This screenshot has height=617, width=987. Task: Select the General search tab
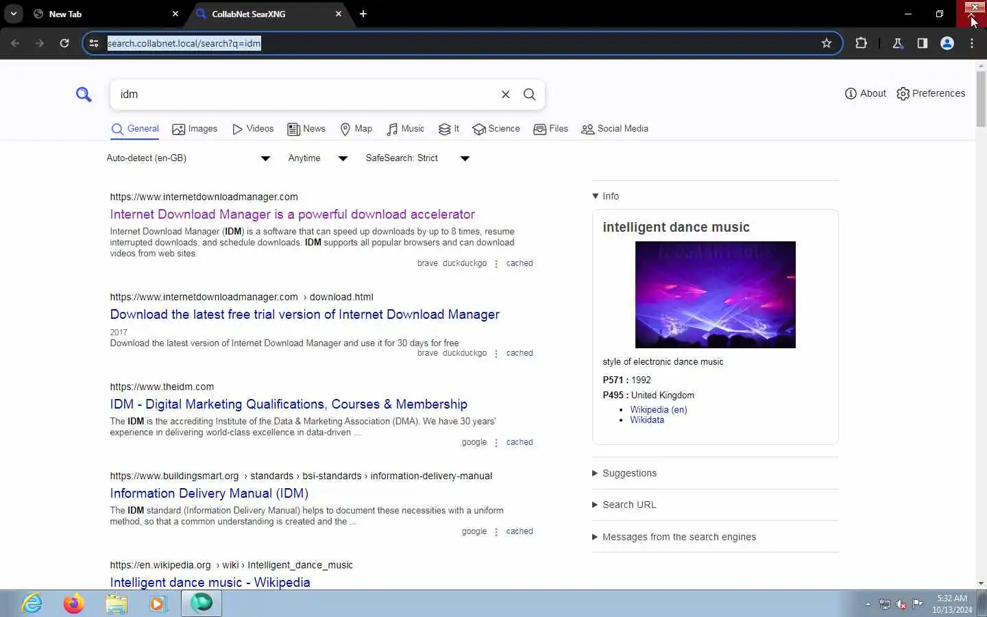135,129
